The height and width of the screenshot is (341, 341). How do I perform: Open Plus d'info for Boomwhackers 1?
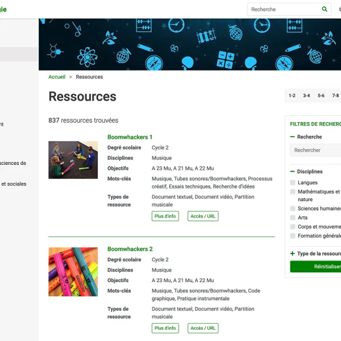point(165,216)
